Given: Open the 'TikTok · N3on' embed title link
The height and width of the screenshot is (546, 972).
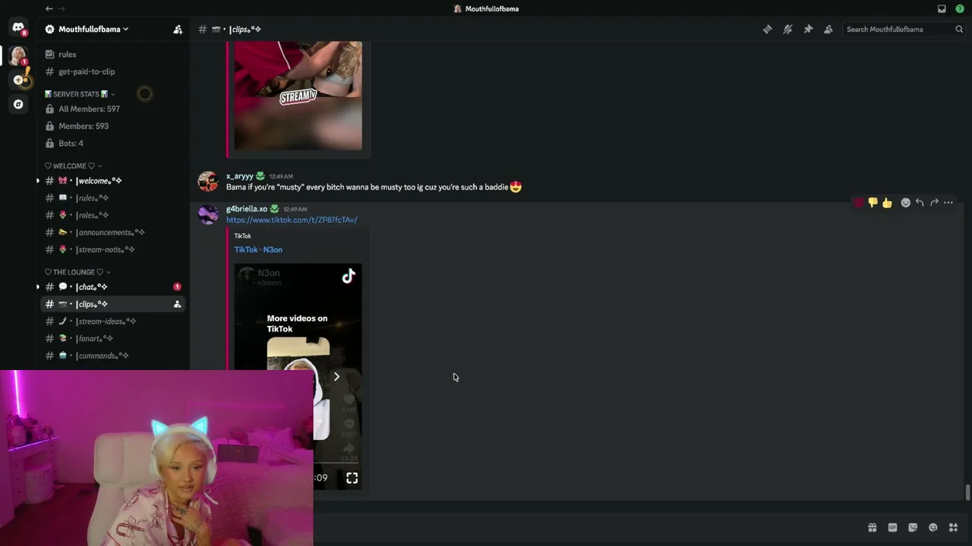Looking at the screenshot, I should 258,249.
